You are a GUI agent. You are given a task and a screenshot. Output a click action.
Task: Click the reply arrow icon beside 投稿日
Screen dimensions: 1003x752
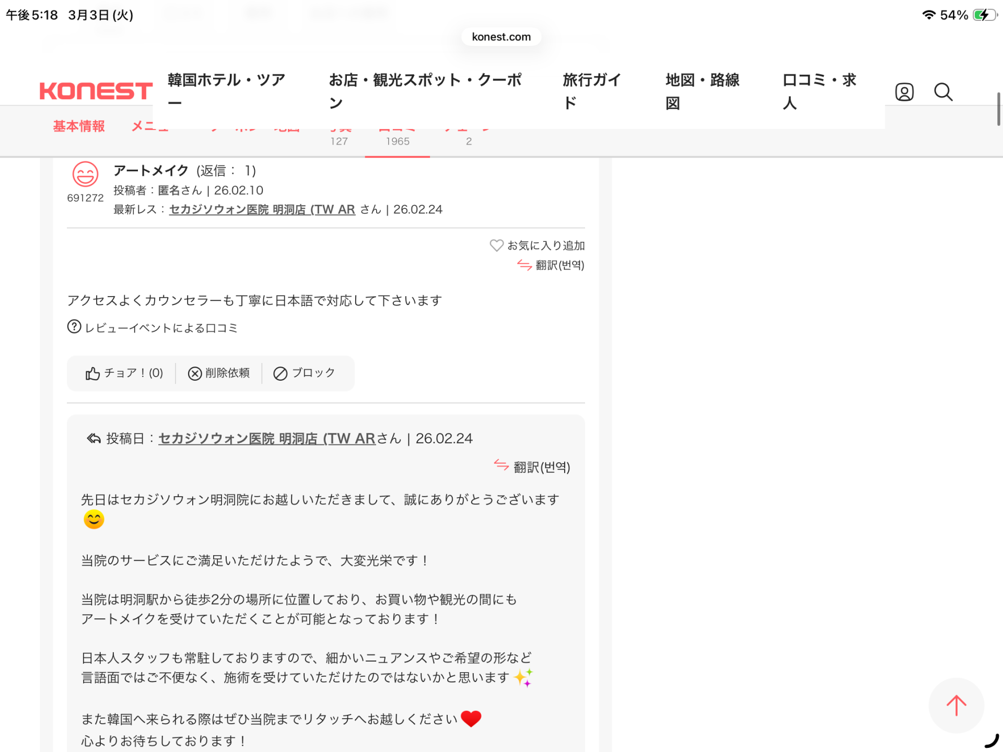tap(93, 438)
